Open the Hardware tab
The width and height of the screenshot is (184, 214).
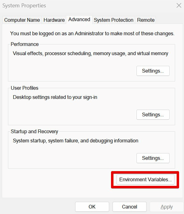(x=54, y=20)
